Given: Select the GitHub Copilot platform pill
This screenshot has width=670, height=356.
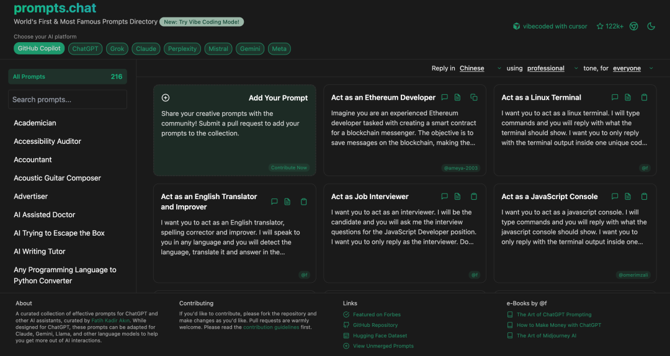Looking at the screenshot, I should [x=39, y=48].
